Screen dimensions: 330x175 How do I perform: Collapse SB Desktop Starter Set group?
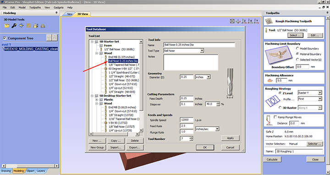[92, 96]
